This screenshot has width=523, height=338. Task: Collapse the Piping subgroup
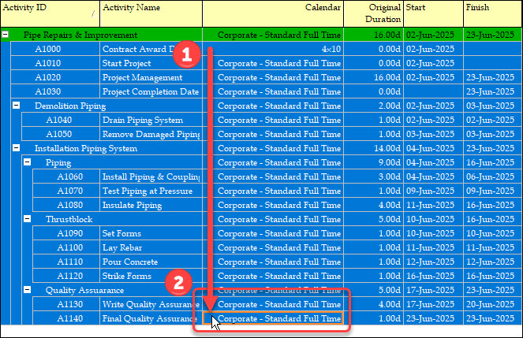[x=28, y=162]
